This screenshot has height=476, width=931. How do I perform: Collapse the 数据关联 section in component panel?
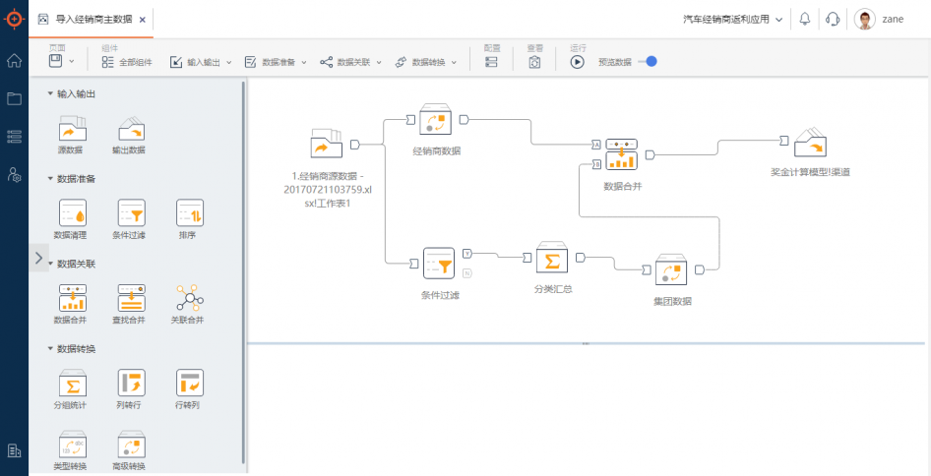[50, 264]
